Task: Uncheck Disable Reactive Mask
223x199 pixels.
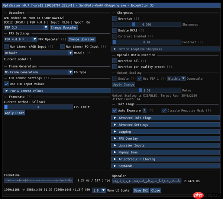Action: click(164, 110)
